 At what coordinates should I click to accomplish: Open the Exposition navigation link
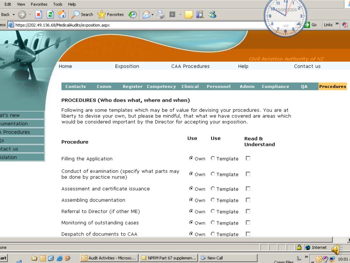coord(127,66)
